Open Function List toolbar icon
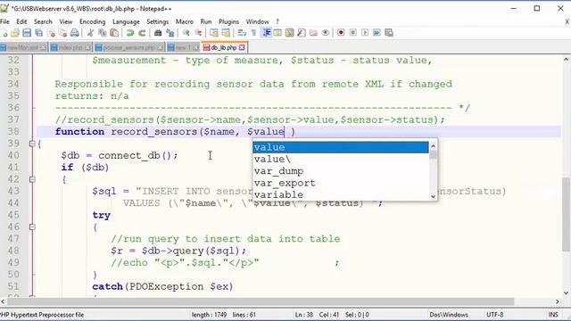571x321 pixels. click(x=302, y=33)
